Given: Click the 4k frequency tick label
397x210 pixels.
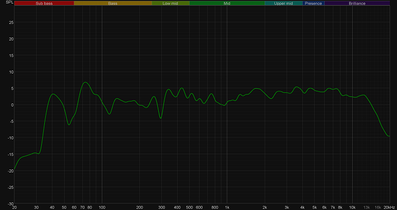Looking at the screenshot, I should tap(302, 207).
